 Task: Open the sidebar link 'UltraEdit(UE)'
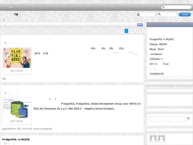point(157,74)
